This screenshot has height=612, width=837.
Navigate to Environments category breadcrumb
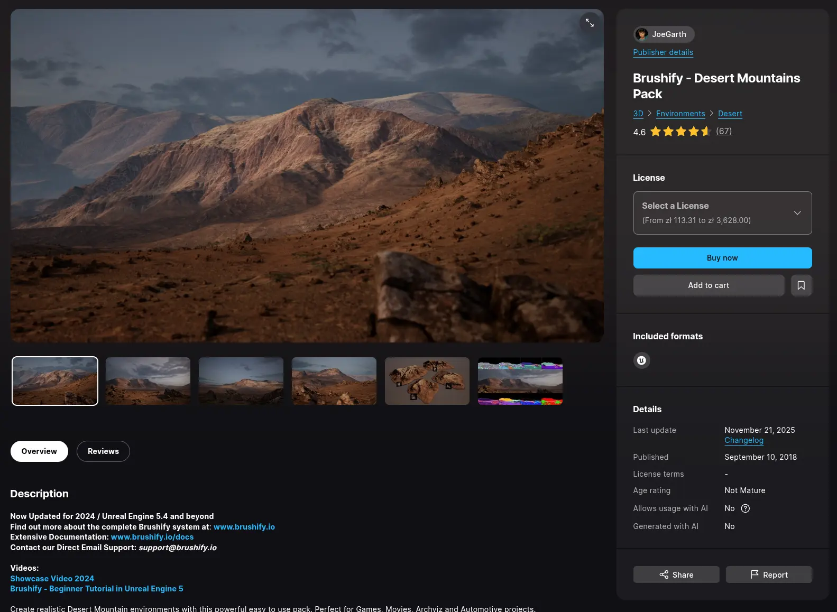680,114
